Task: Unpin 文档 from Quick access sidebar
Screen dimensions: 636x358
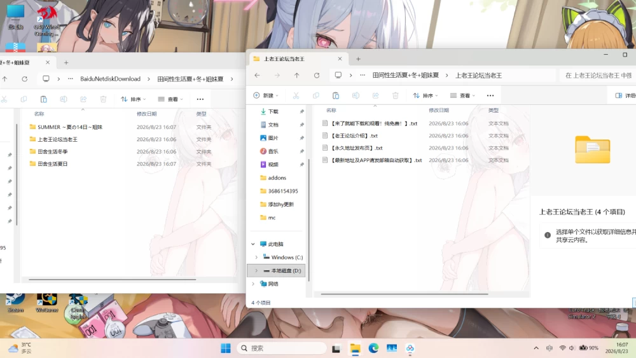Action: (x=301, y=125)
